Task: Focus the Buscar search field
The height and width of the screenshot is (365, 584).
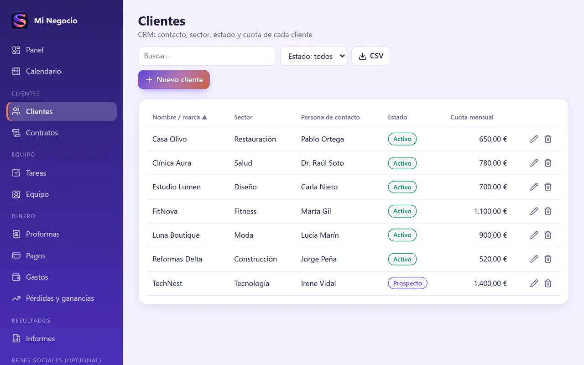Action: coord(207,56)
